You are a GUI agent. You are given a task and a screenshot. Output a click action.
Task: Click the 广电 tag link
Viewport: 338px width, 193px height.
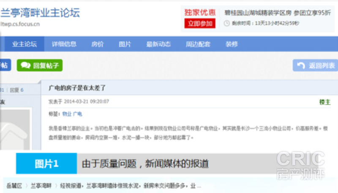[x=78, y=114]
